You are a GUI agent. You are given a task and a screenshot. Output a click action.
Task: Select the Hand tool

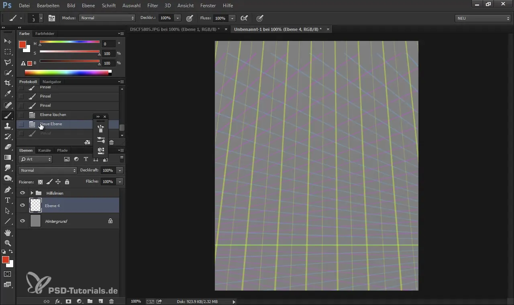[x=8, y=233]
